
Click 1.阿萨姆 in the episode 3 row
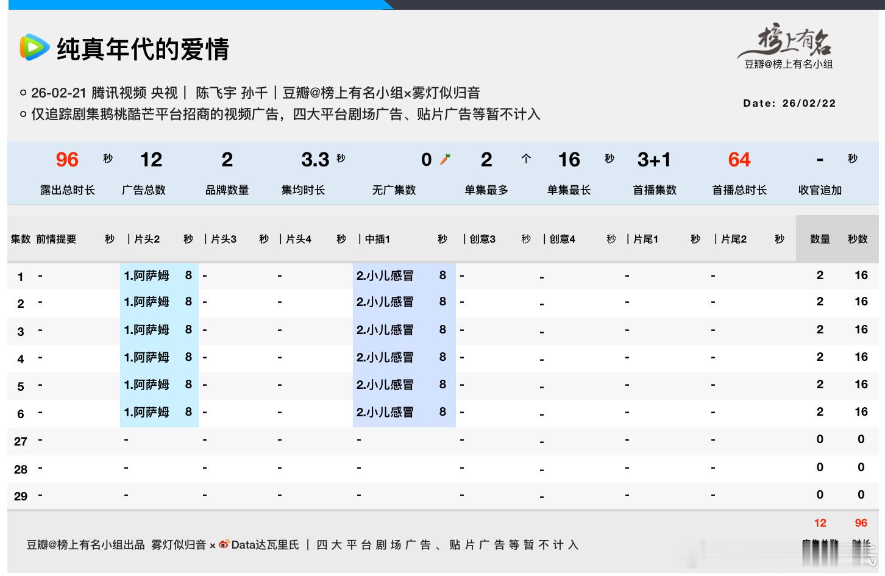pos(146,330)
